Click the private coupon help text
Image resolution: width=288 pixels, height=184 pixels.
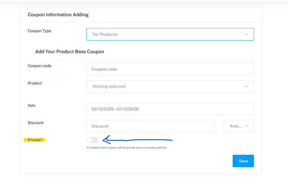click(126, 148)
